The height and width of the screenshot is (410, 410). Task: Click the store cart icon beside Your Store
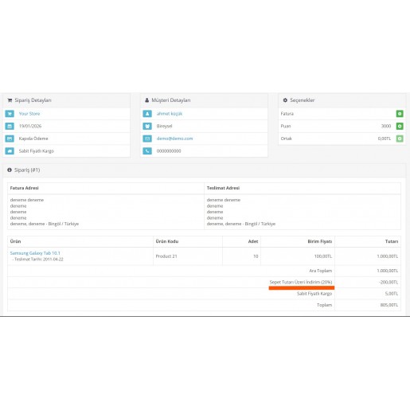tap(10, 114)
